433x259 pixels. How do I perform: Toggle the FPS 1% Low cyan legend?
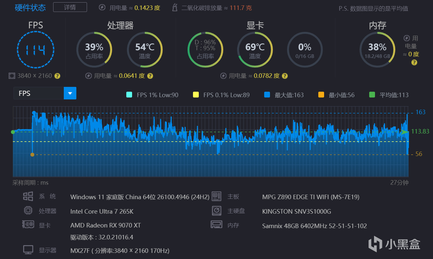tap(129, 95)
